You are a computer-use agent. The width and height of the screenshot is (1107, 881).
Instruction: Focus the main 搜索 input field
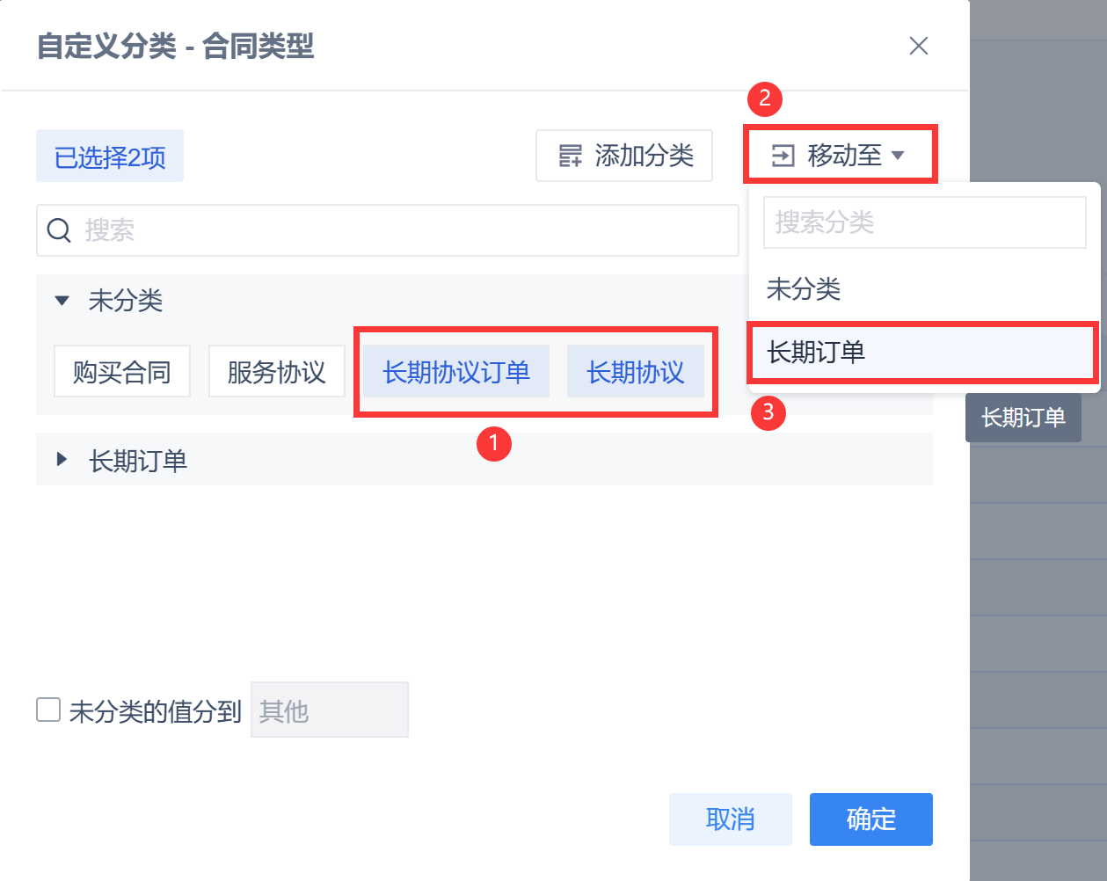pyautogui.click(x=404, y=230)
